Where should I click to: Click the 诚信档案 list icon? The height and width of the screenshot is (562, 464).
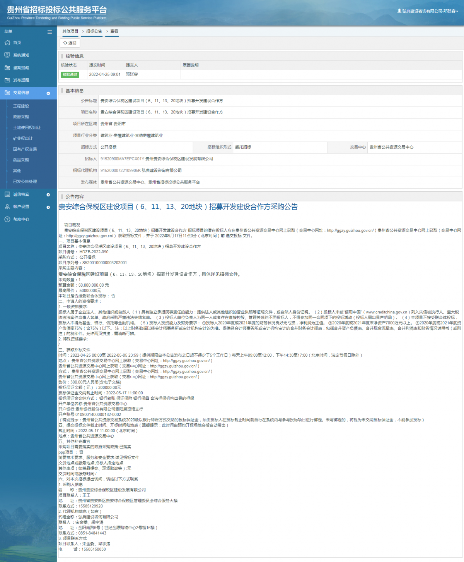7,194
